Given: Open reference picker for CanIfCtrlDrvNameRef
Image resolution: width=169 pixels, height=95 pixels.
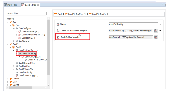Looking at the screenshot, I should click(156, 37).
